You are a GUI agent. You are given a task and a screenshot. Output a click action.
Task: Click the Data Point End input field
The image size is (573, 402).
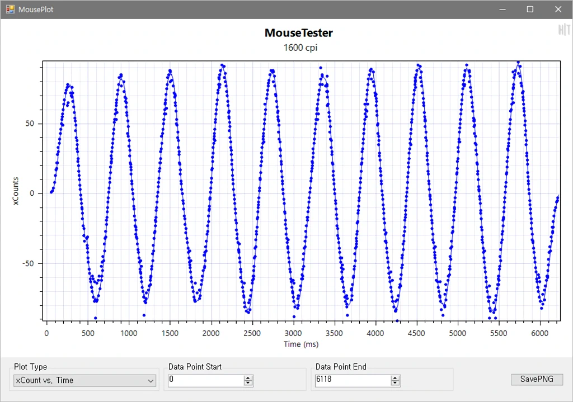[353, 380]
